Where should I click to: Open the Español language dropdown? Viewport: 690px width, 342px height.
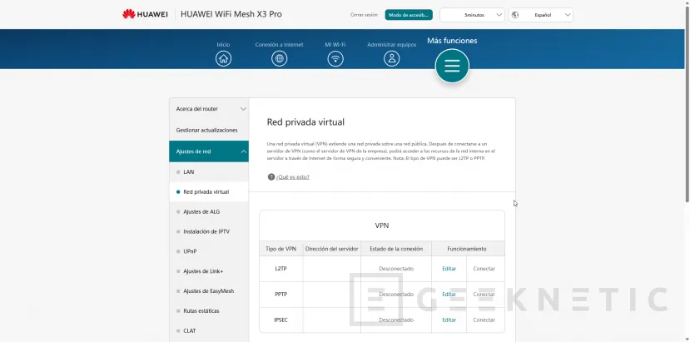542,15
